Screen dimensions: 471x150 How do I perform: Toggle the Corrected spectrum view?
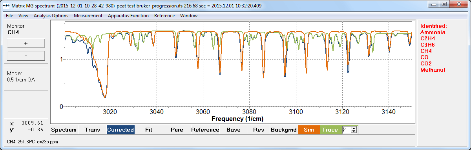120,130
